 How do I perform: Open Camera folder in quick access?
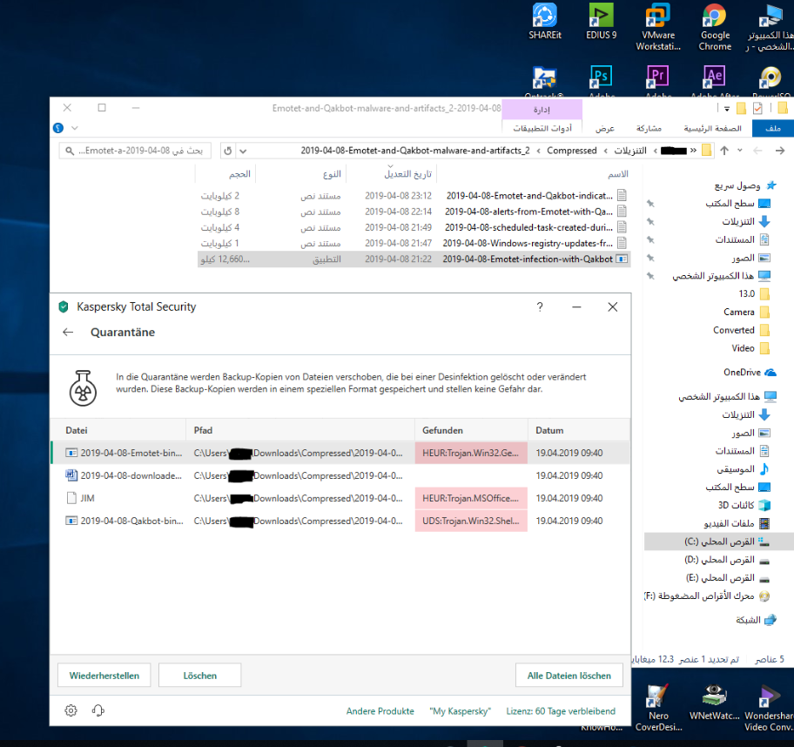746,312
